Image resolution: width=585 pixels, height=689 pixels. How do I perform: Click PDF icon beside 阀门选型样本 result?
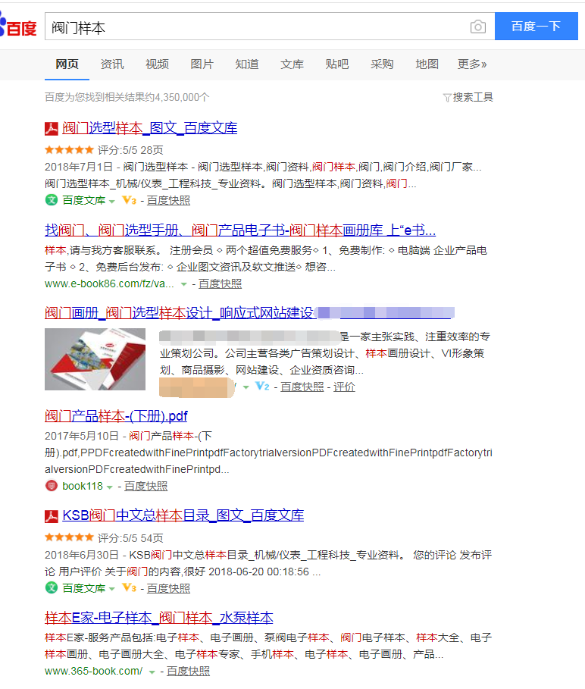point(52,128)
